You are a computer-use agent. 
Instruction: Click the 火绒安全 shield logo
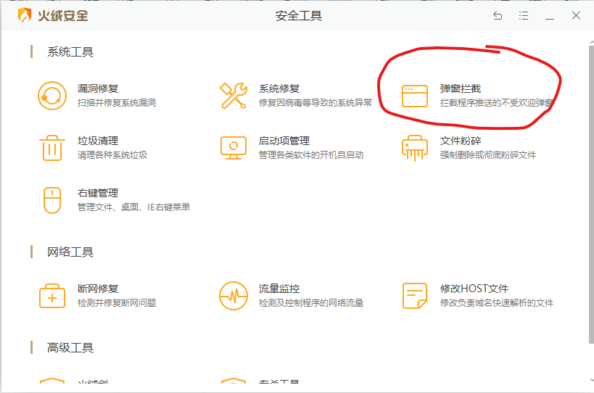24,15
